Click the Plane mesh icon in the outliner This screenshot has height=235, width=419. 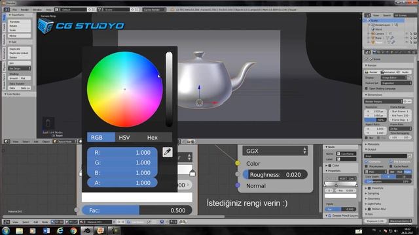(x=373, y=38)
